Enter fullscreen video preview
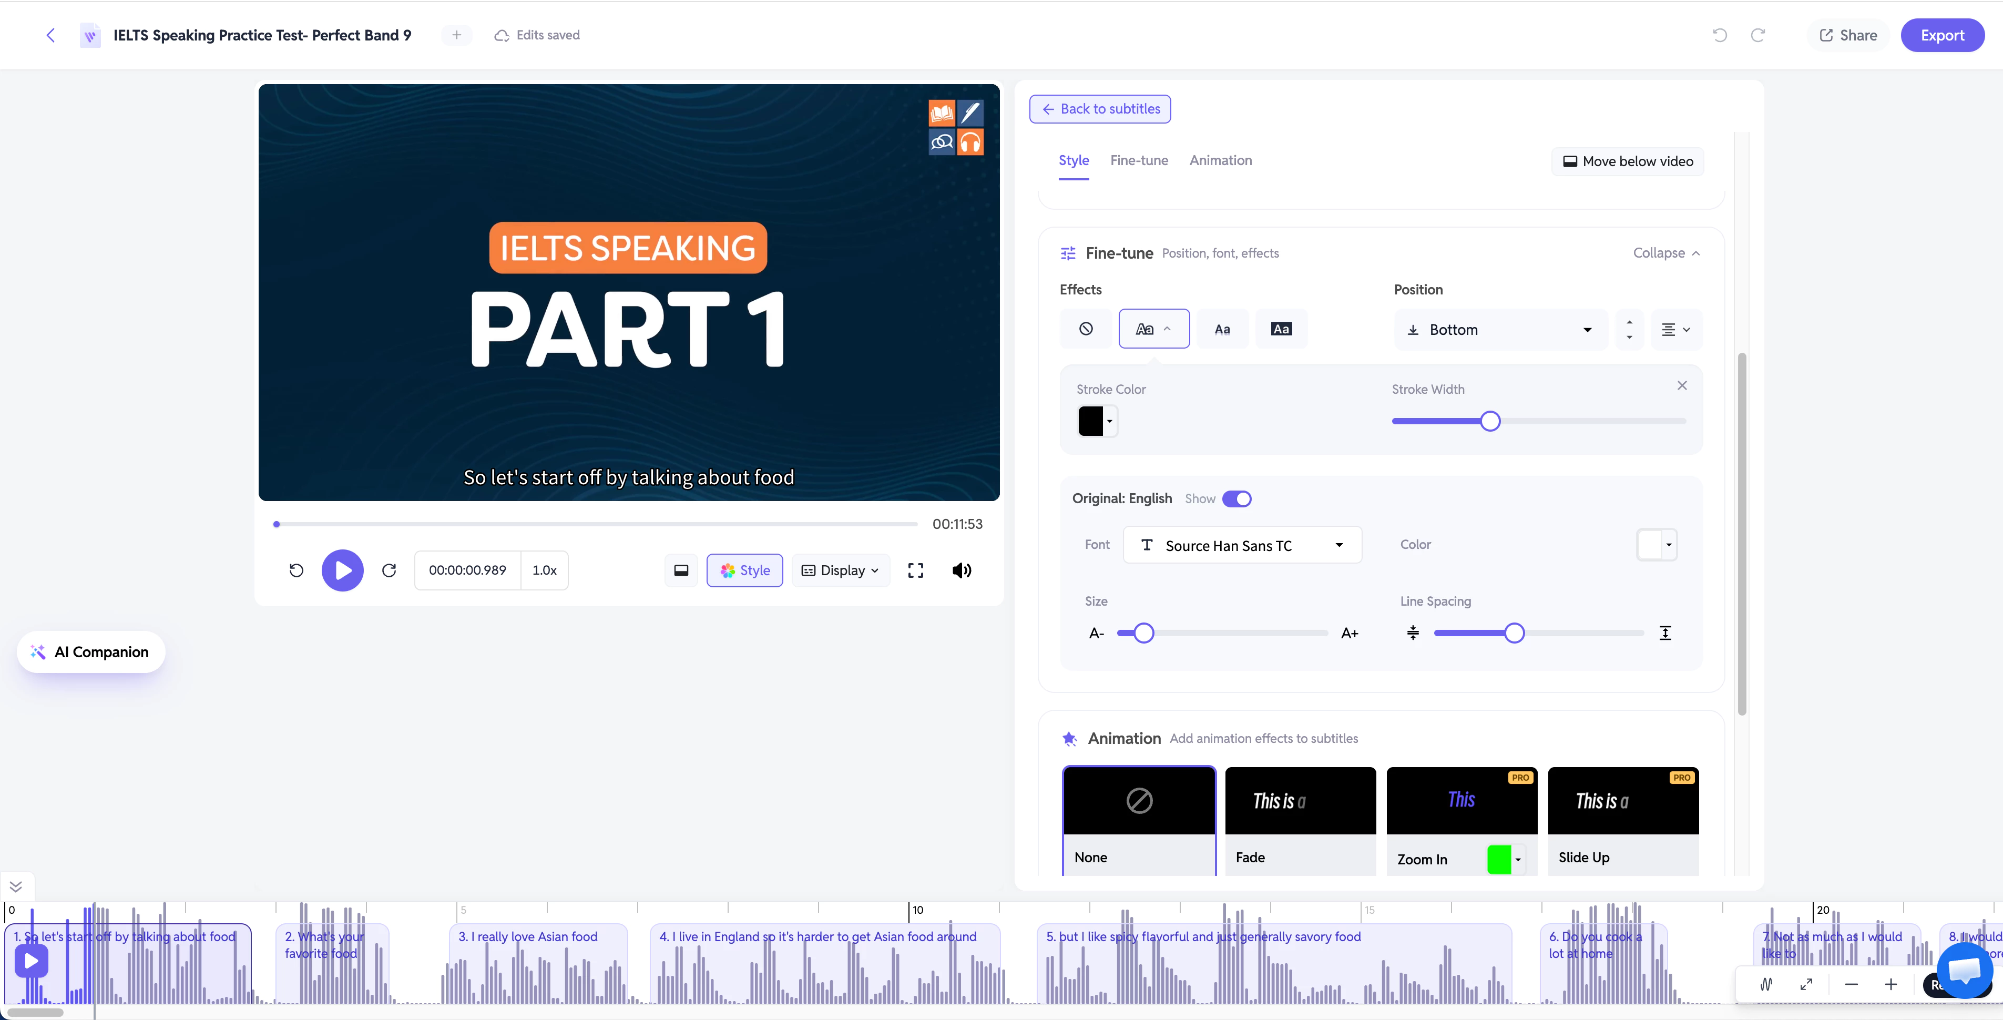The height and width of the screenshot is (1020, 2003). [x=915, y=570]
